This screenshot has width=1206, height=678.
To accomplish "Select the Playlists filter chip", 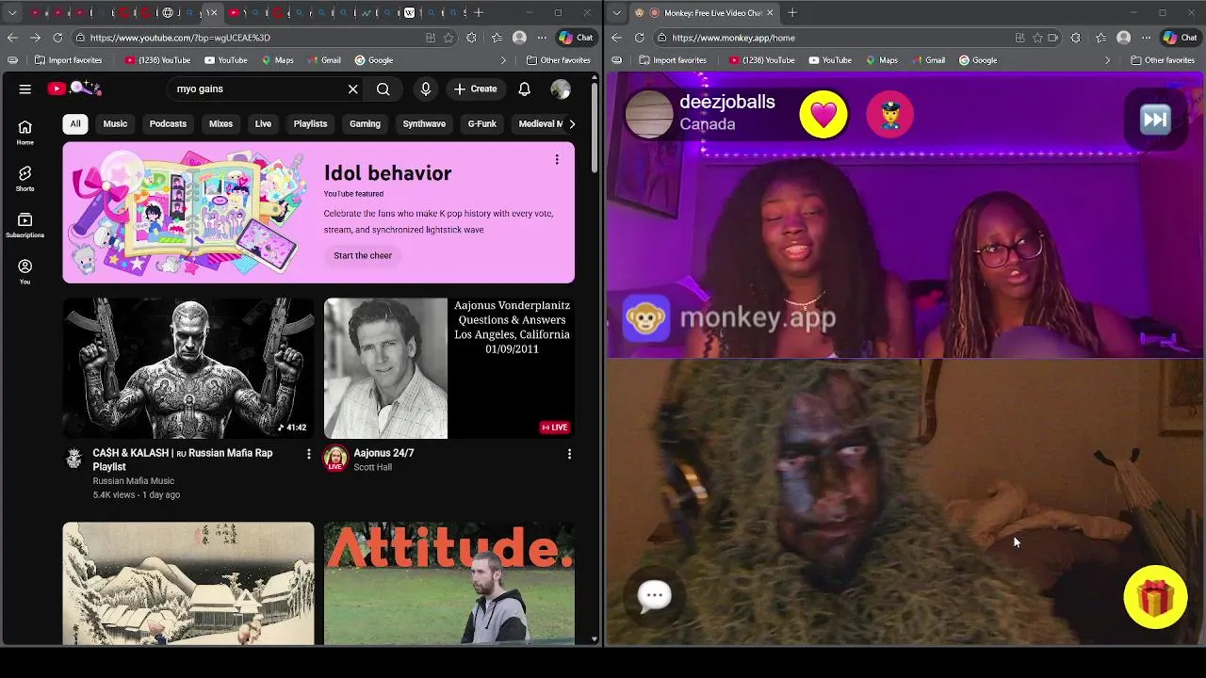I will click(x=310, y=123).
